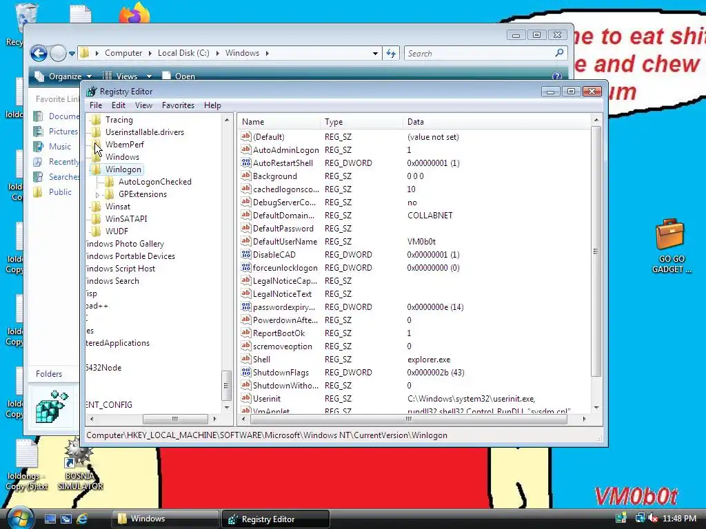The height and width of the screenshot is (529, 706).
Task: Click the GPExtensions folder icon
Action: pyautogui.click(x=110, y=194)
